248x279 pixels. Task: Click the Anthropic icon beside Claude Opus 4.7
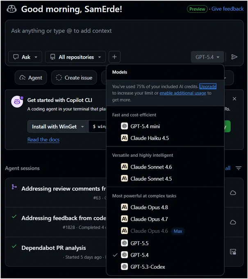[x=124, y=219]
